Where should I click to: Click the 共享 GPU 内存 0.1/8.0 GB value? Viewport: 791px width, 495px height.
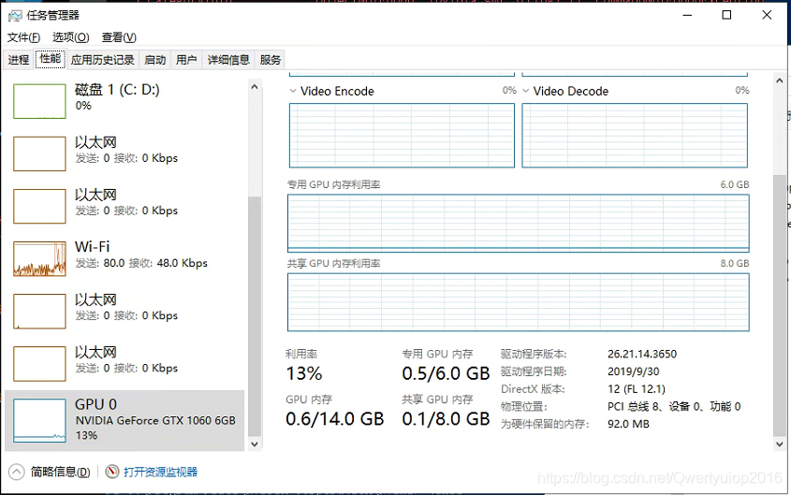(x=446, y=419)
